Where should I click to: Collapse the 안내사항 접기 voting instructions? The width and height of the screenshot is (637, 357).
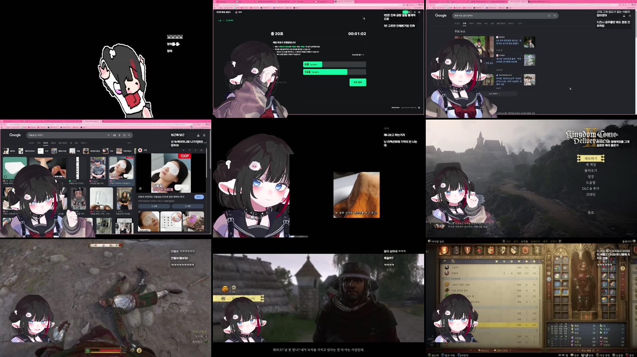pyautogui.click(x=358, y=55)
